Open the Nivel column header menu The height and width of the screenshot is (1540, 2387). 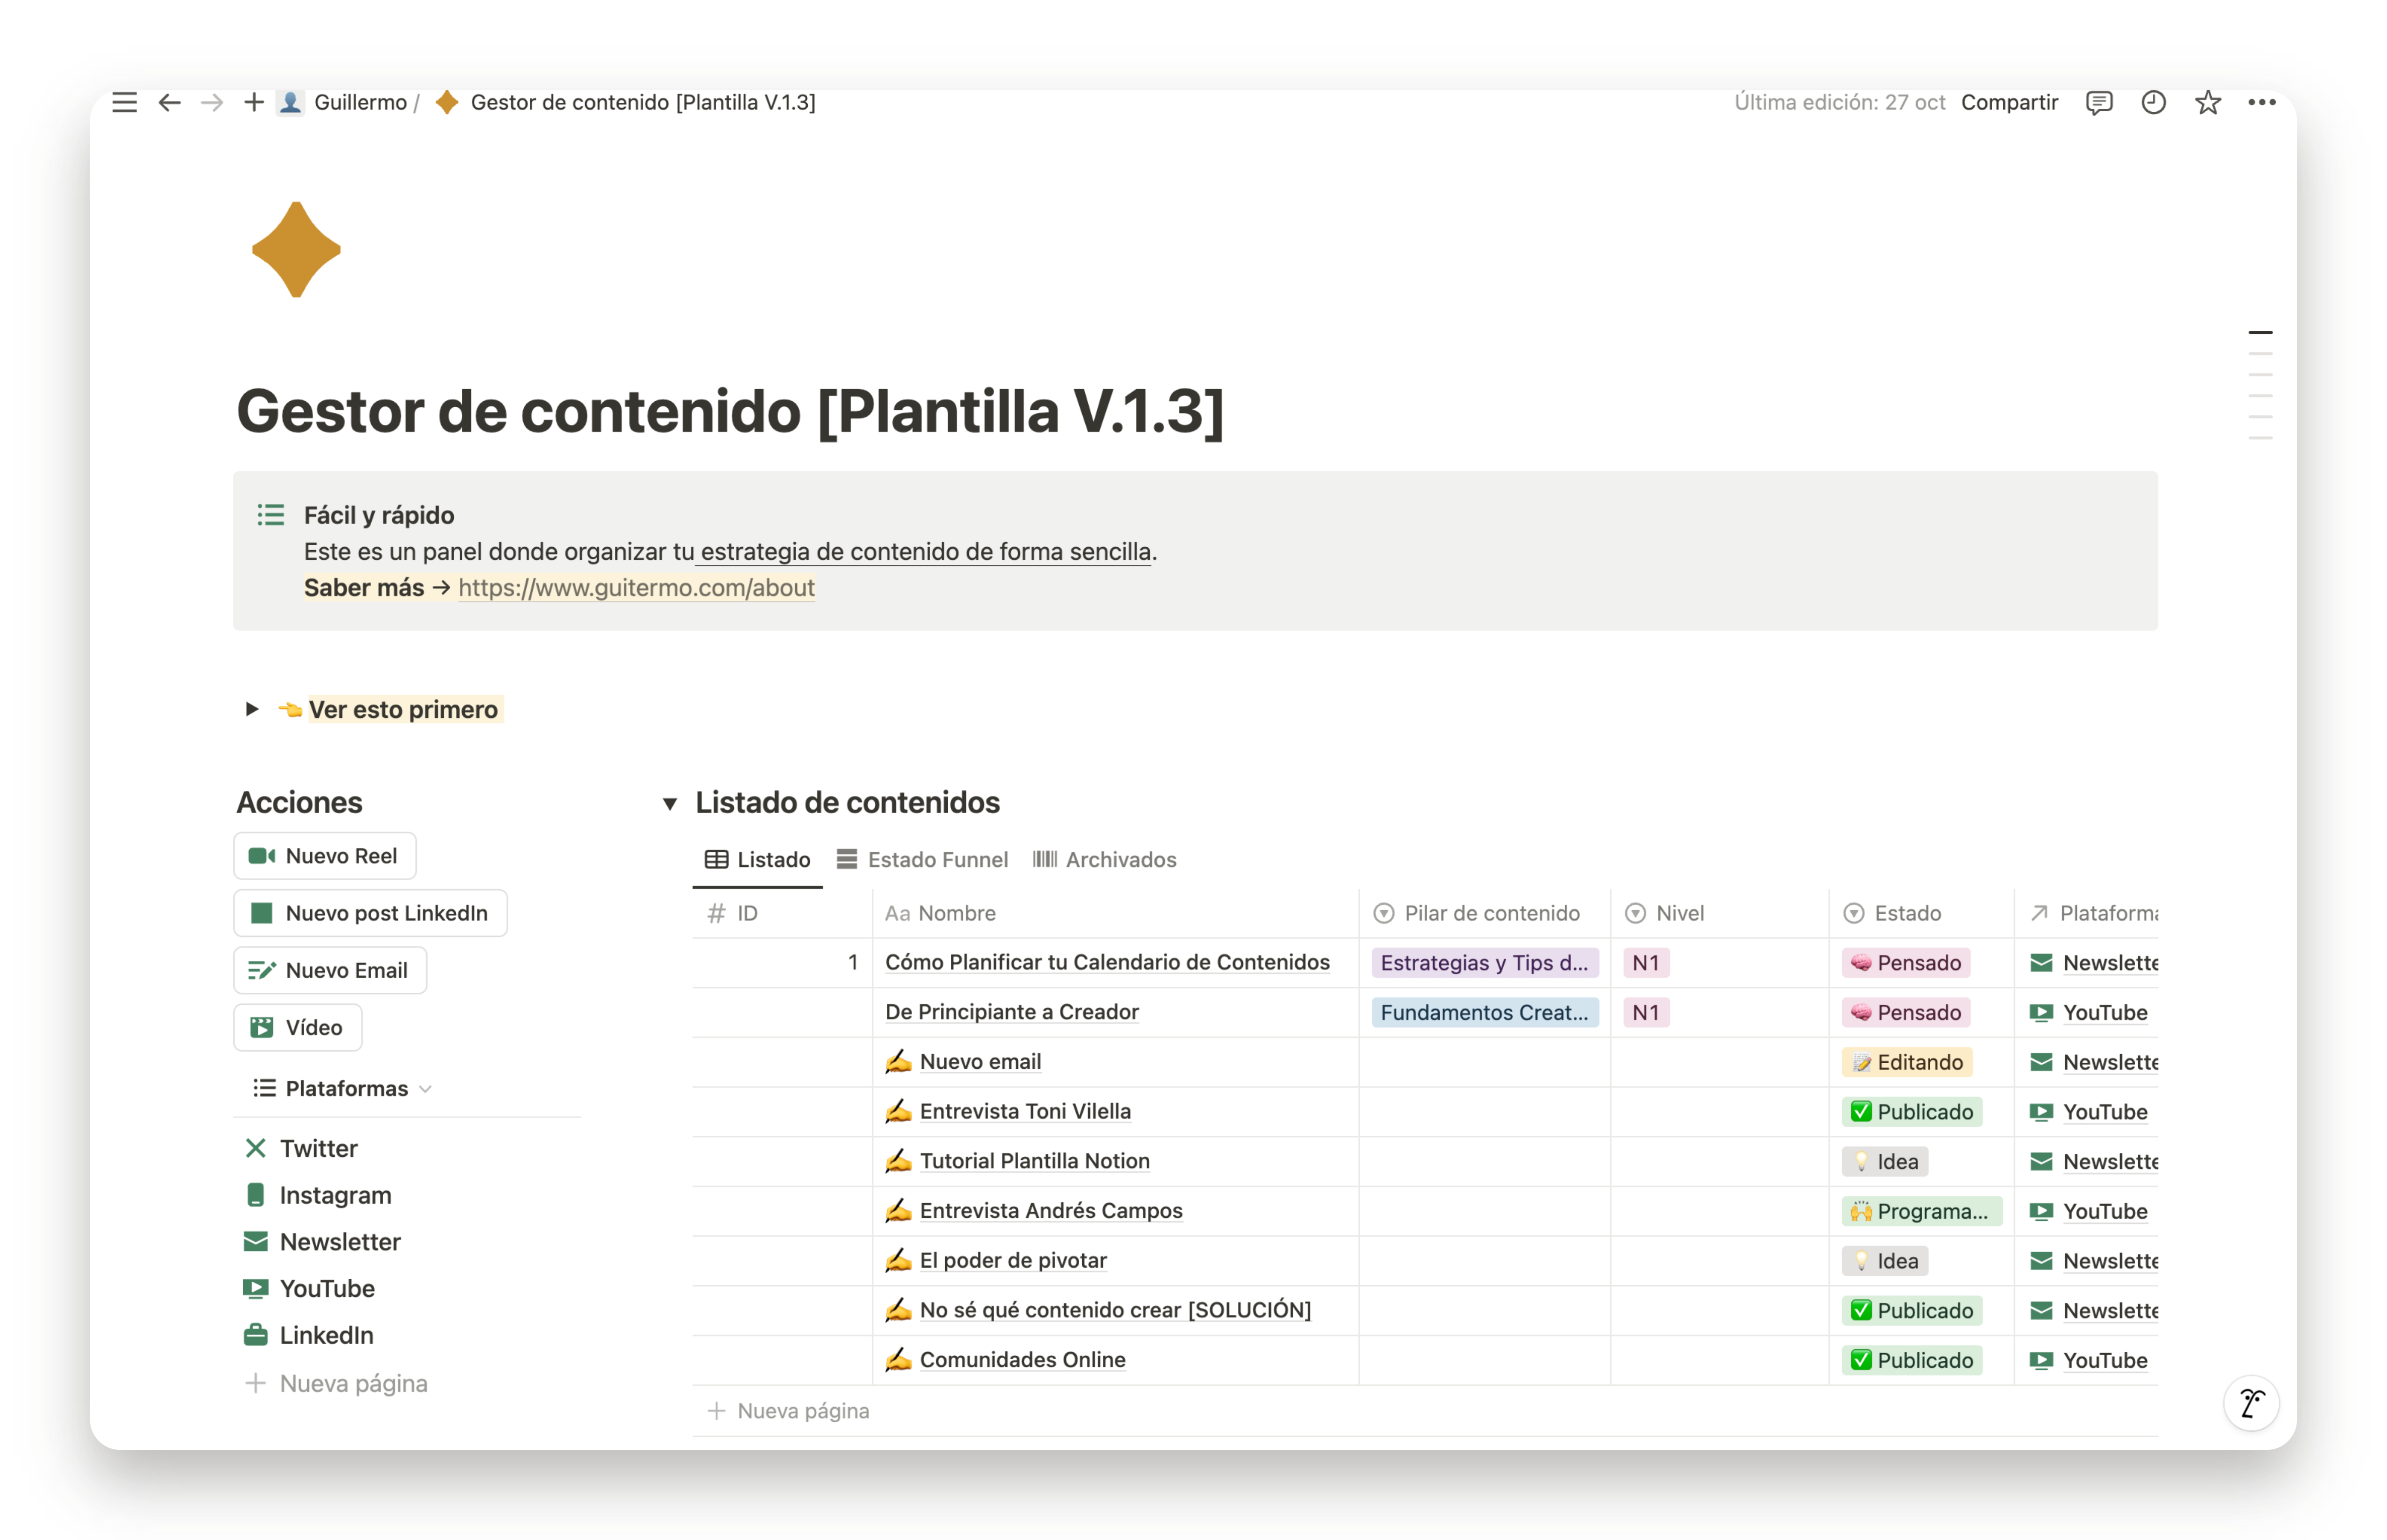[1720, 913]
